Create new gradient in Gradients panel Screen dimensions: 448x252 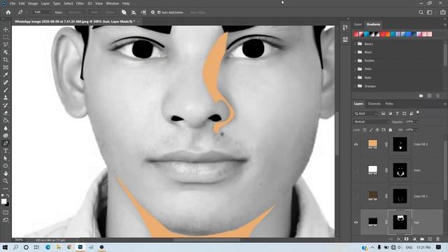429,96
